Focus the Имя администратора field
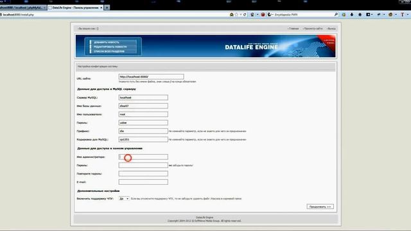 [x=143, y=157]
